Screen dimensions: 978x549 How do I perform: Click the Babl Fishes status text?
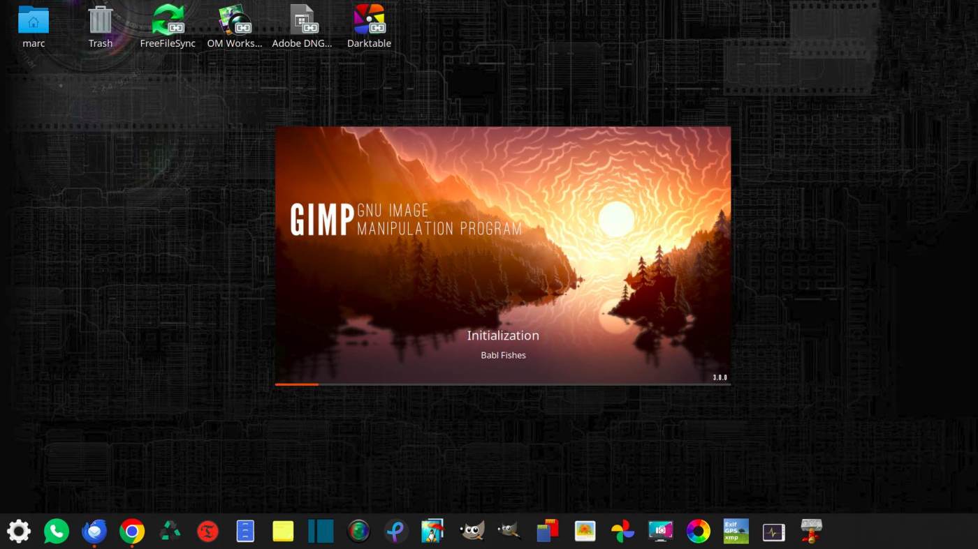point(503,355)
